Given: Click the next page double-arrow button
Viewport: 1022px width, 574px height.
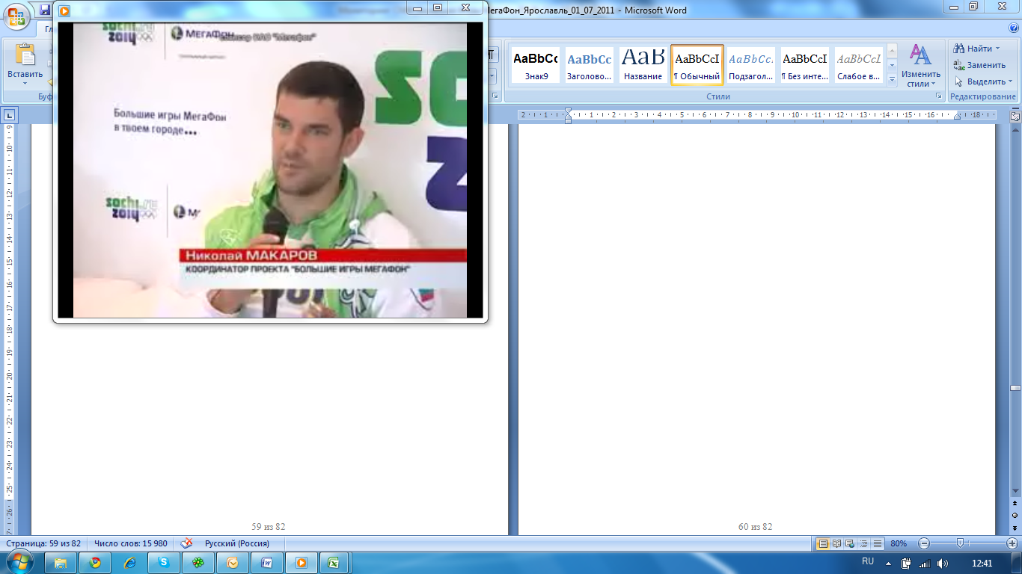Looking at the screenshot, I should click(1015, 528).
